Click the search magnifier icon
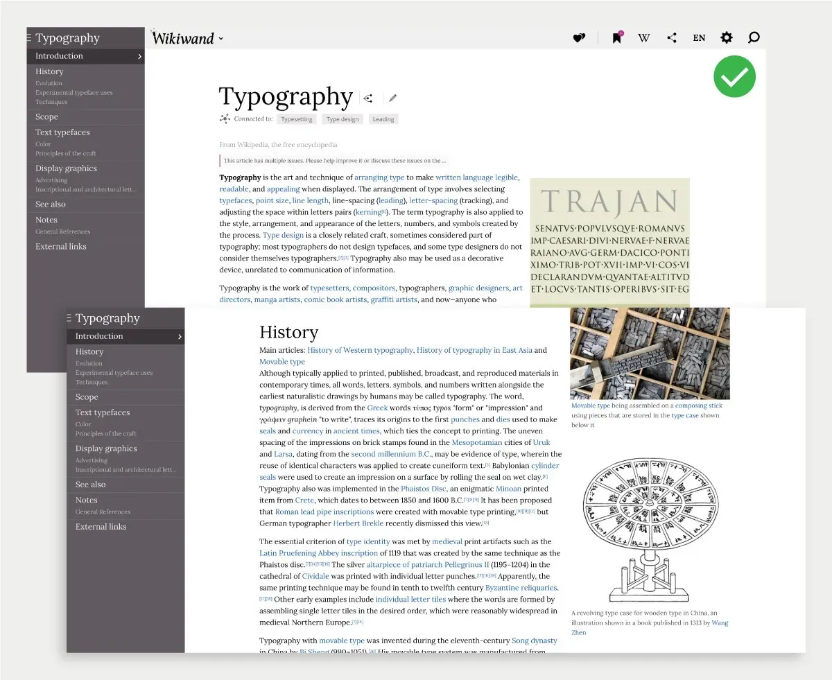This screenshot has height=680, width=832. coord(754,37)
